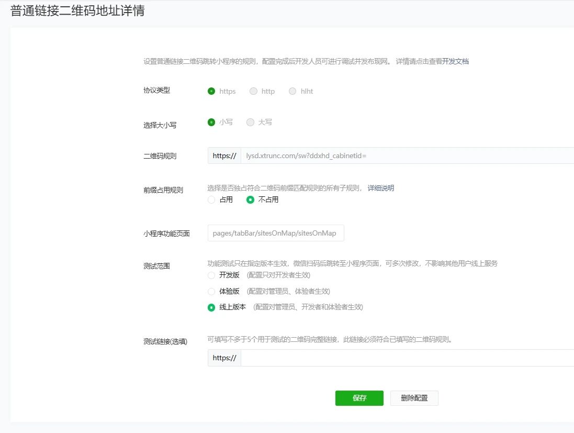
Task: Click the 配置只对开发者生效 description text
Action: click(278, 275)
